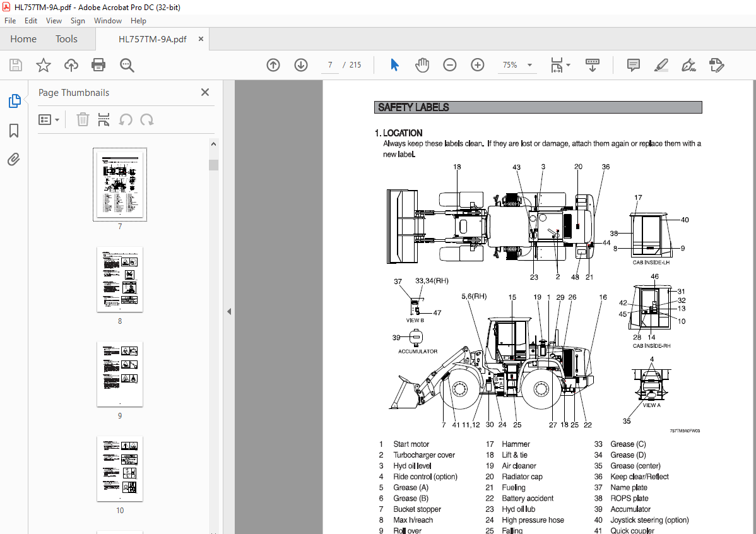Go to previous page with up arrow
This screenshot has height=534, width=756.
coord(273,65)
